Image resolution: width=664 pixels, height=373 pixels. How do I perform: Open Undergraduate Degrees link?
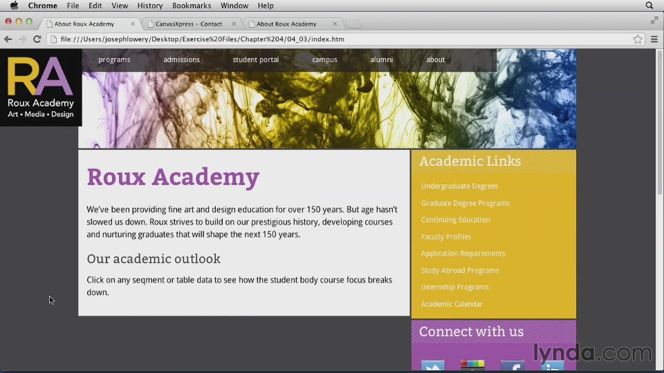click(x=459, y=186)
